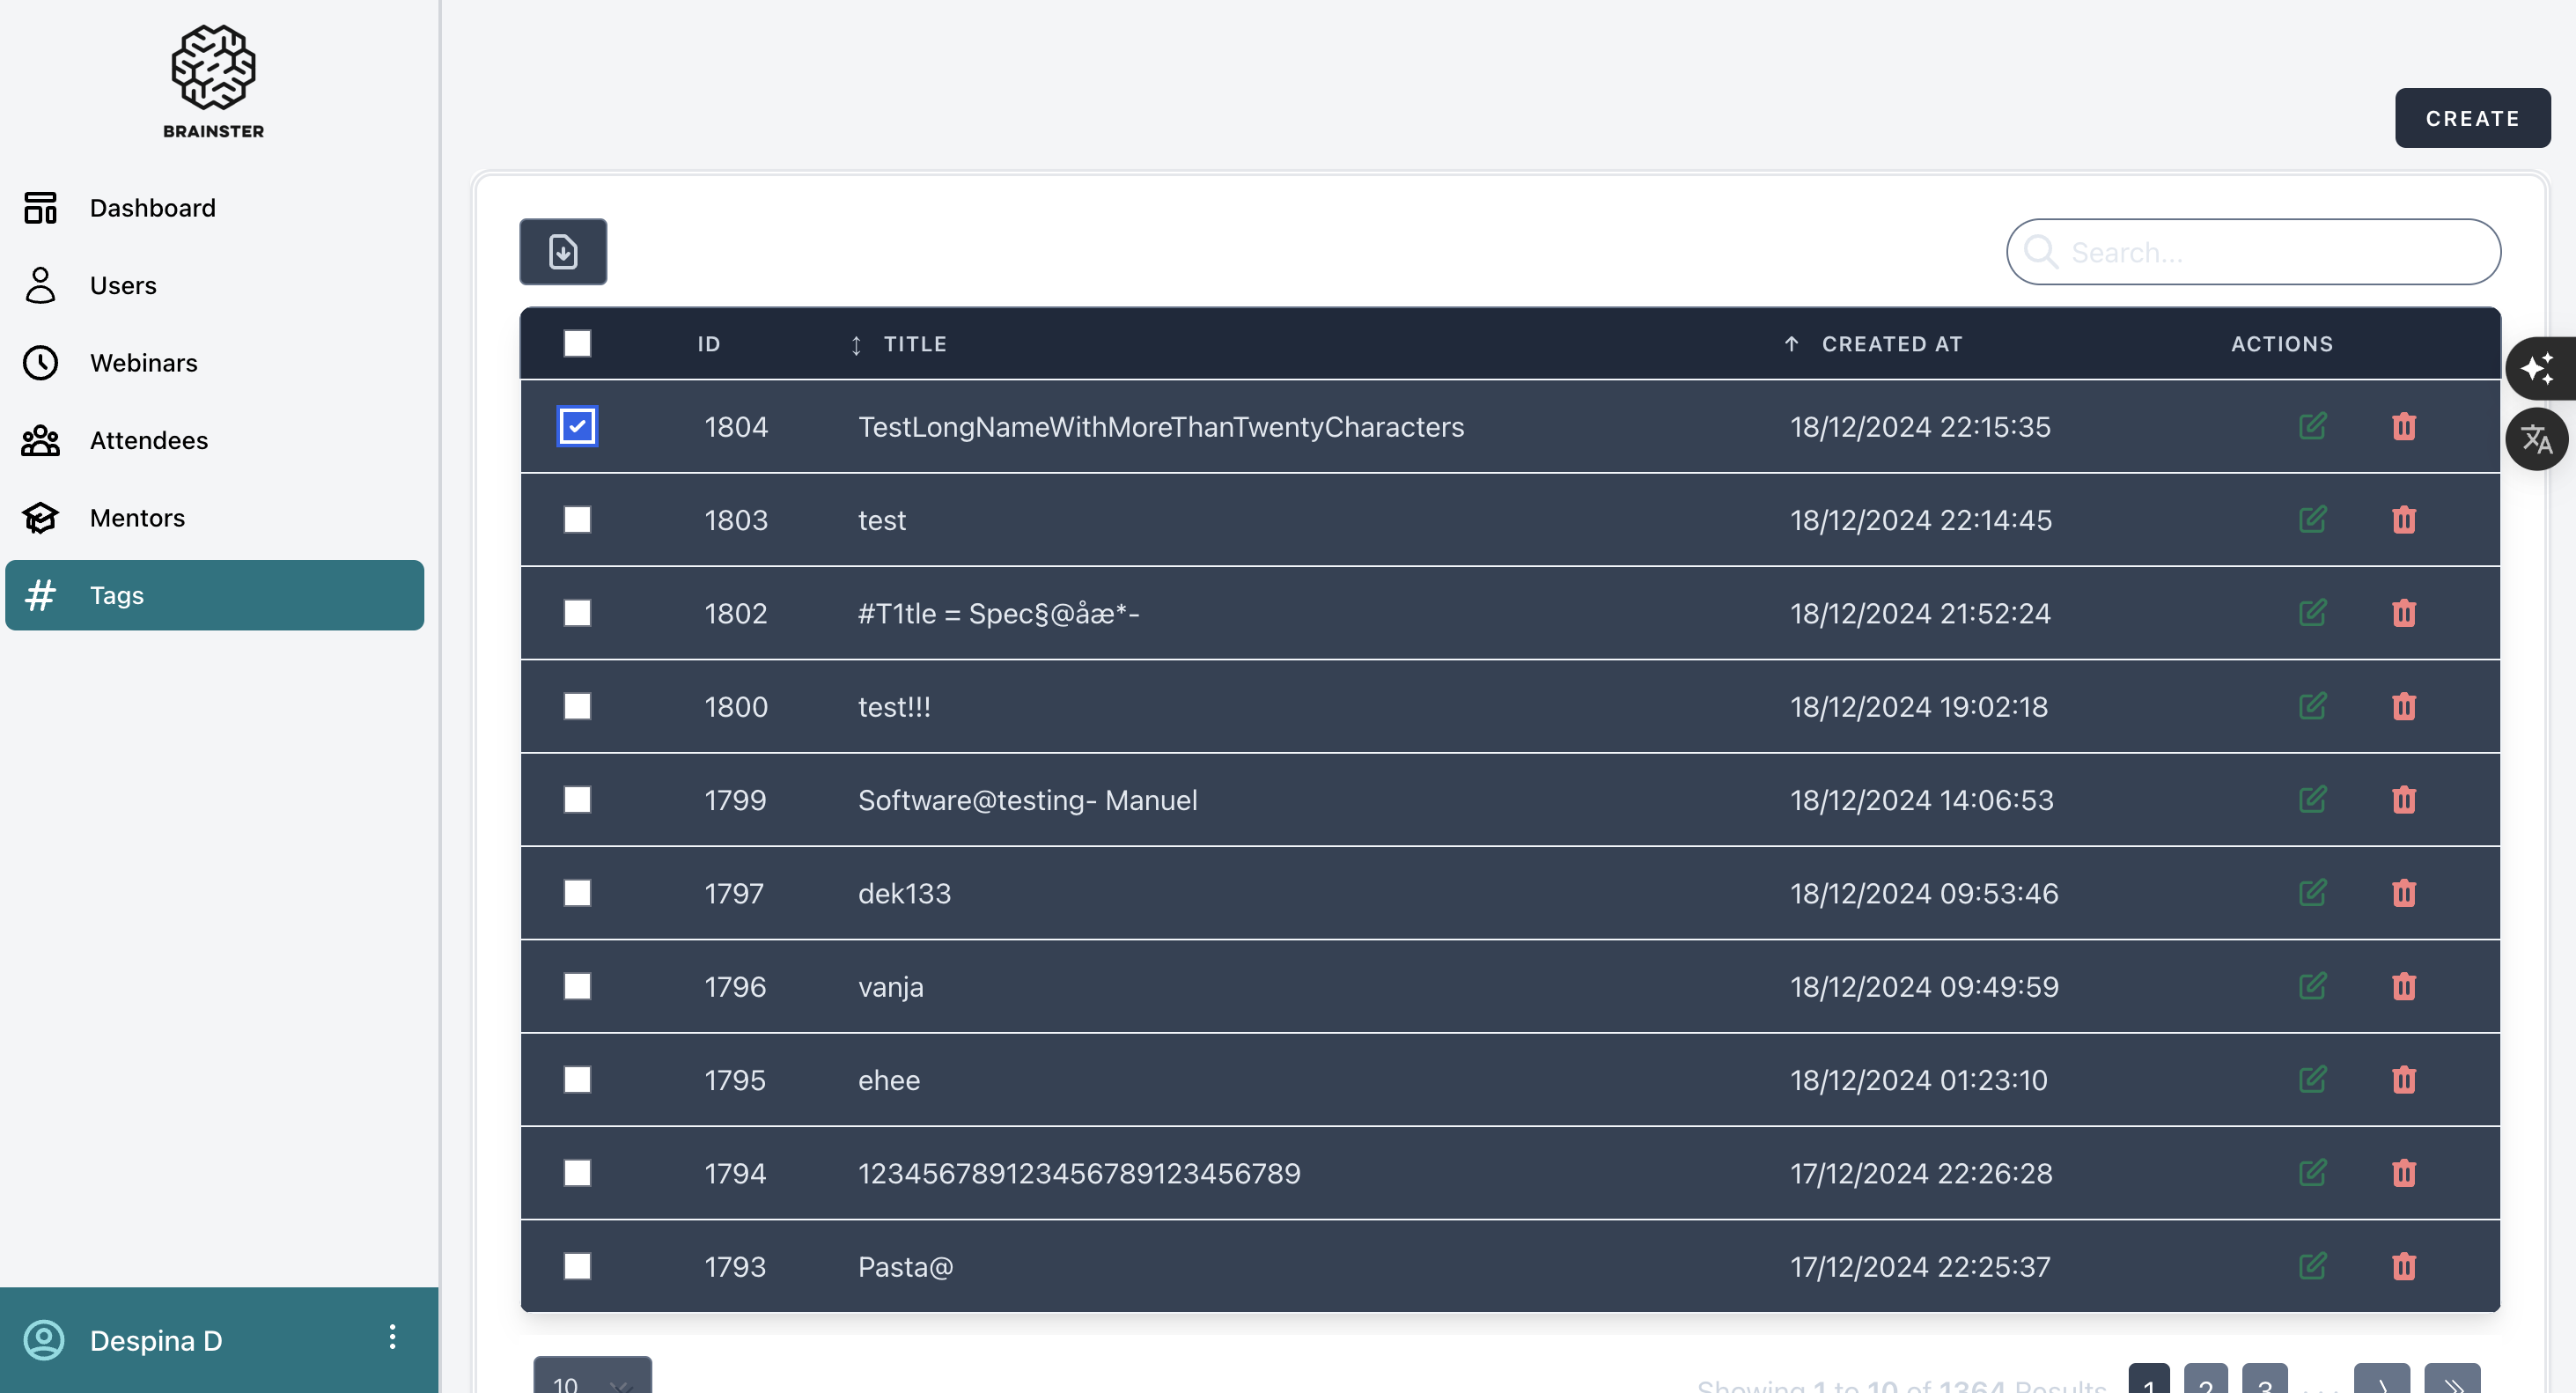Open the Webinars sidebar item

(144, 363)
